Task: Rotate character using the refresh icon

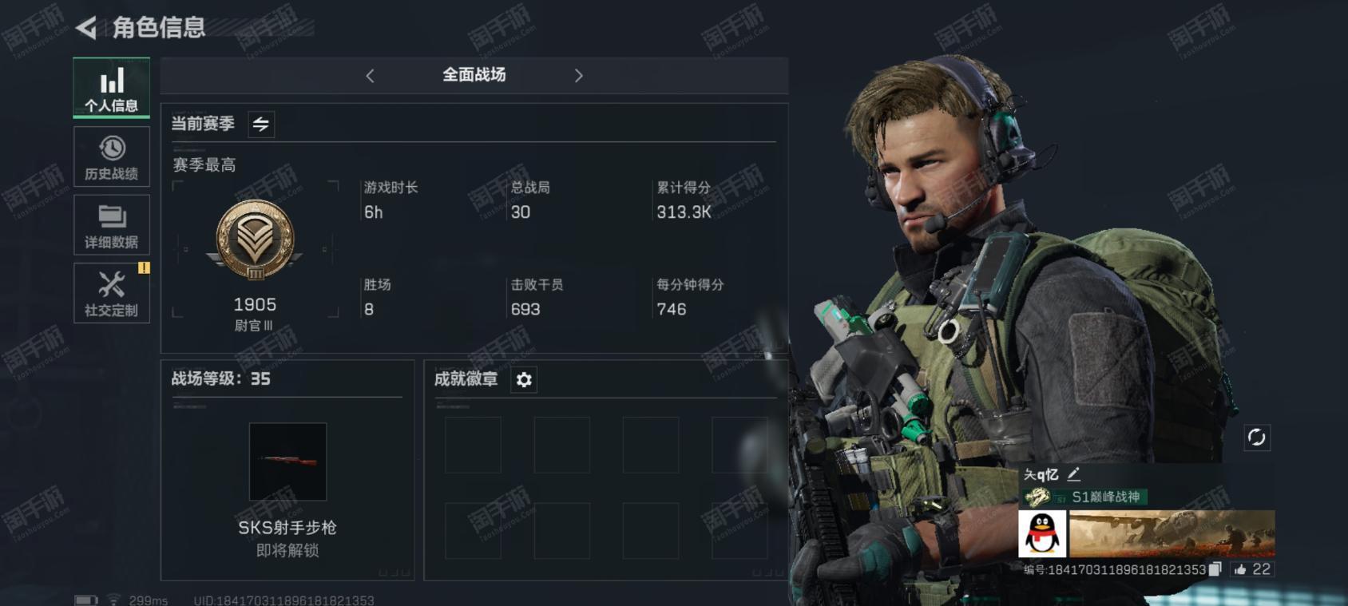Action: pyautogui.click(x=1256, y=437)
